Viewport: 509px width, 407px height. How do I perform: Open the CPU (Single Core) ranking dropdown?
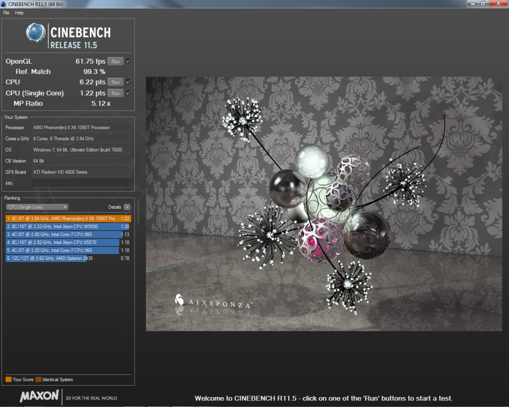click(x=37, y=207)
